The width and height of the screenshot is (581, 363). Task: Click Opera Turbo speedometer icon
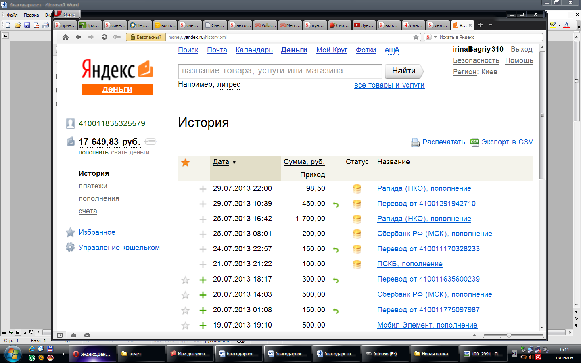[x=87, y=335]
